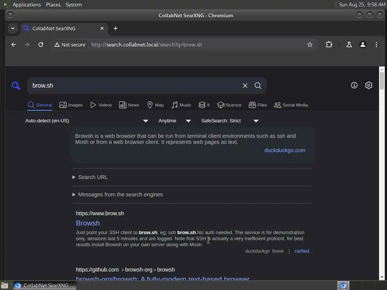Open the SafeSearch: Strict dropdown
The height and width of the screenshot is (290, 387).
click(x=230, y=121)
